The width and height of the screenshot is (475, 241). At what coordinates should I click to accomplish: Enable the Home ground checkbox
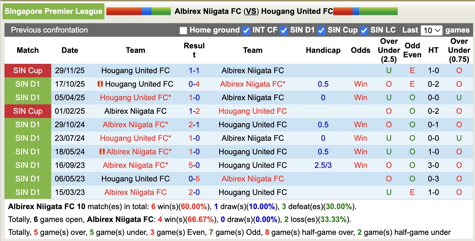point(183,30)
